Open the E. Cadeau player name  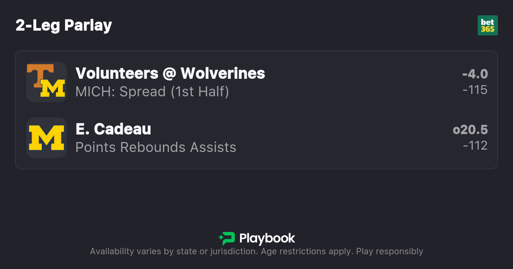(x=113, y=129)
